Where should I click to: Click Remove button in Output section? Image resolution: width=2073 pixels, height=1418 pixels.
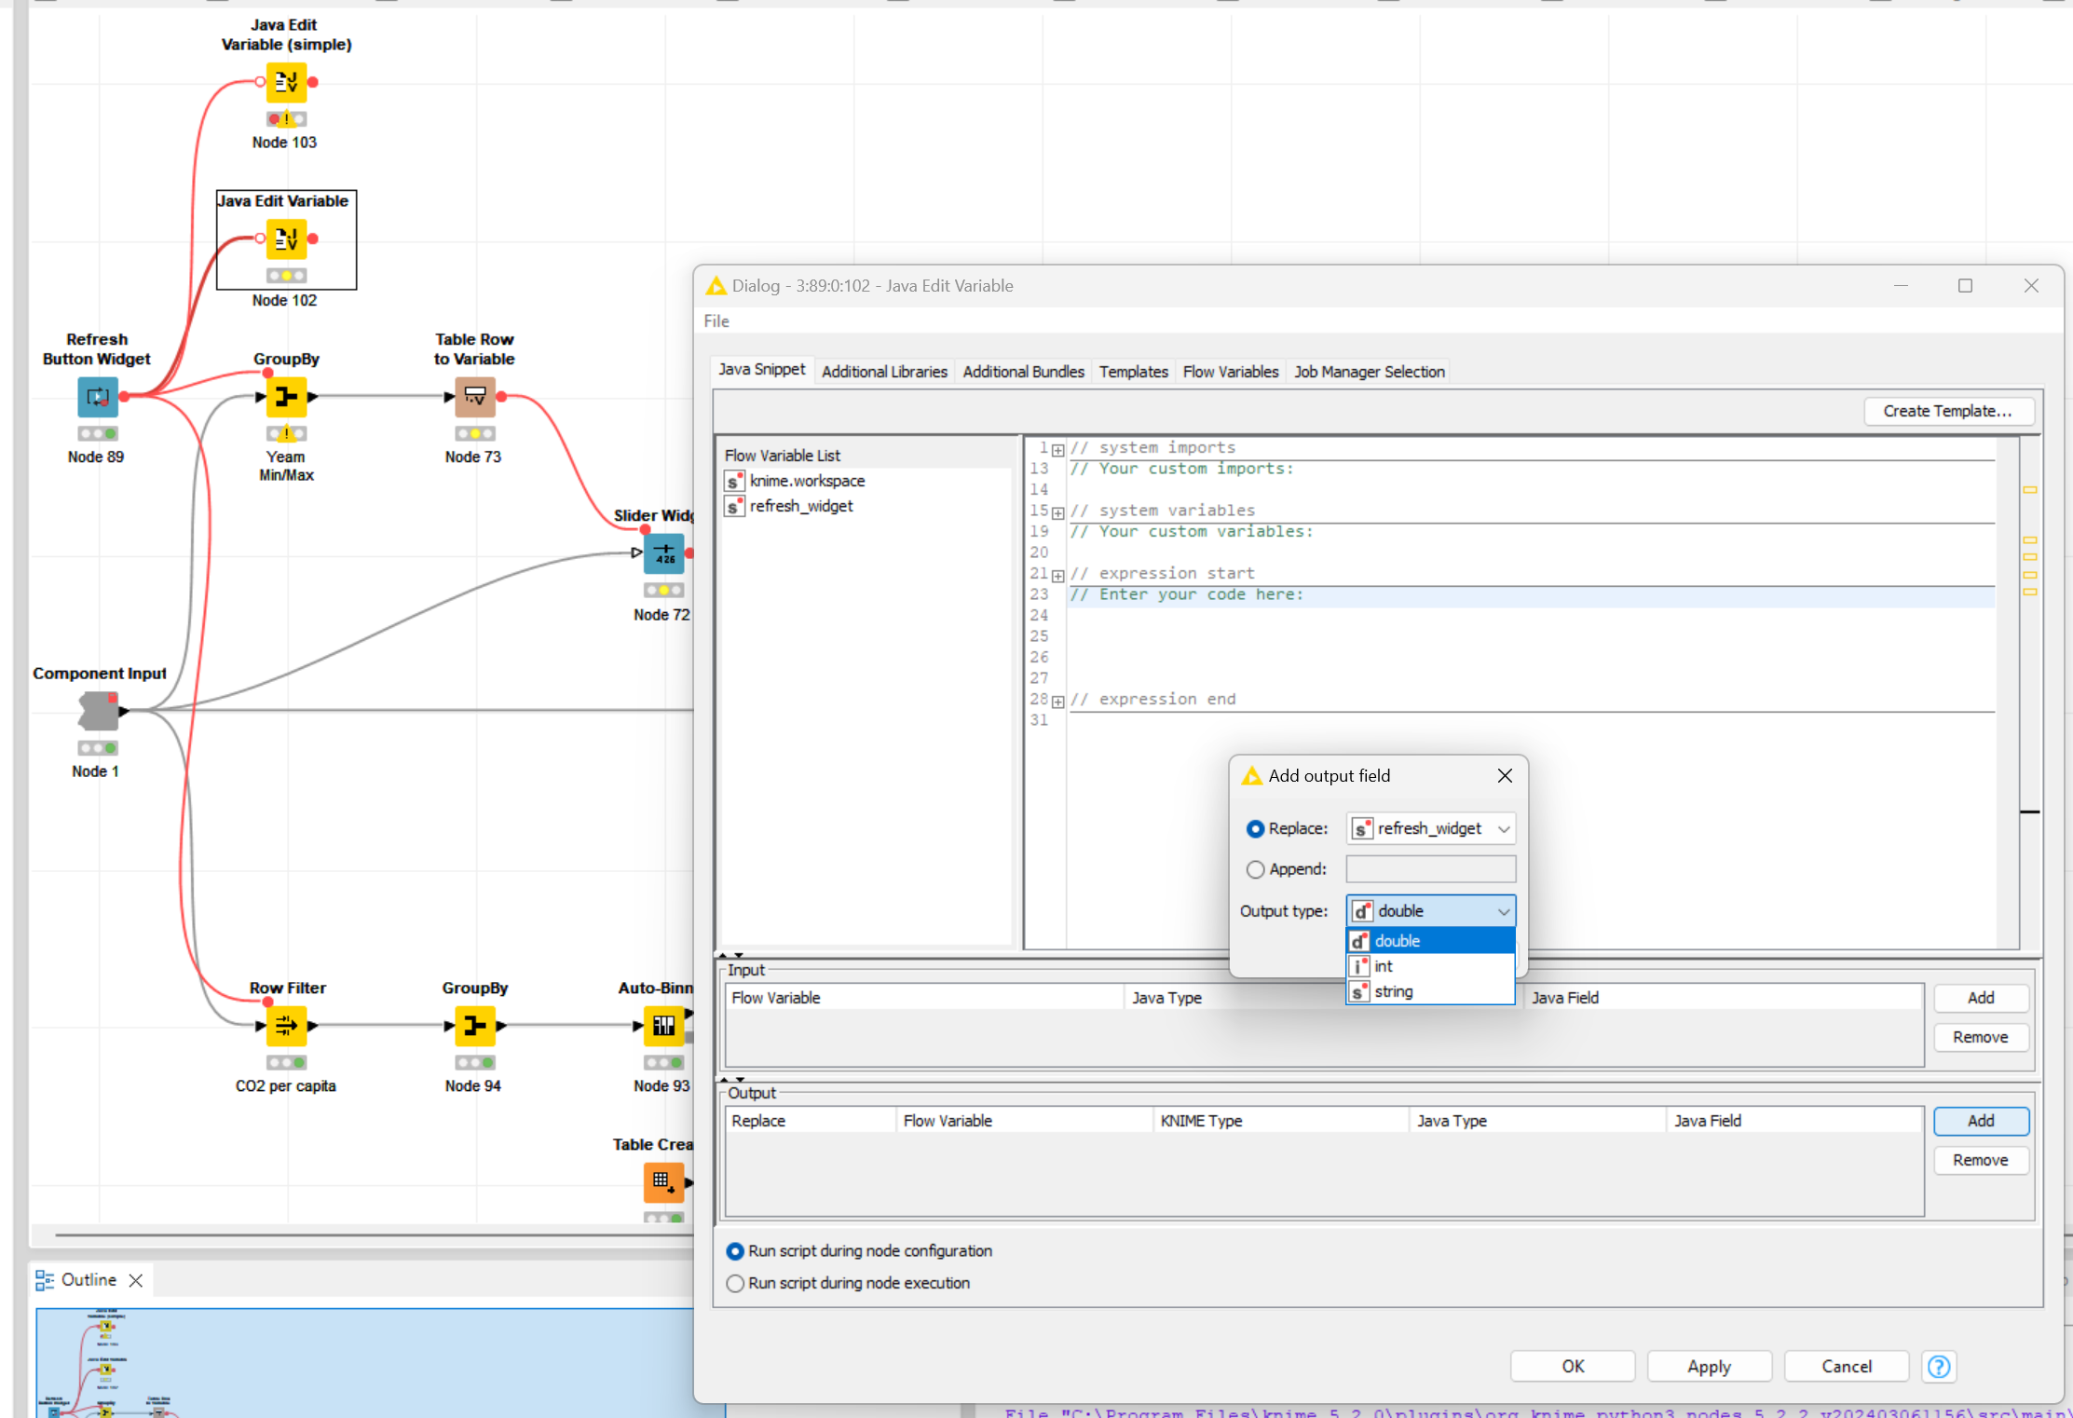[1981, 1160]
